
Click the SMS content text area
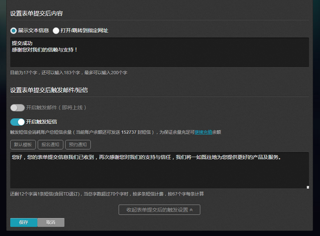point(159,171)
